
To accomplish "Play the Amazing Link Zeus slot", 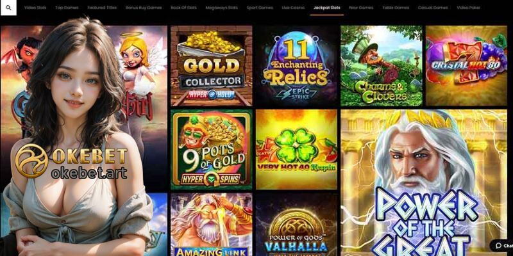I will [212, 225].
